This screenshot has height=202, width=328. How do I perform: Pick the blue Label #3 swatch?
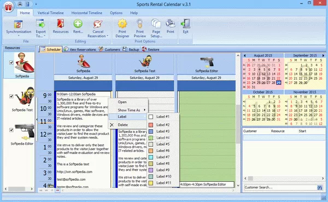151,132
